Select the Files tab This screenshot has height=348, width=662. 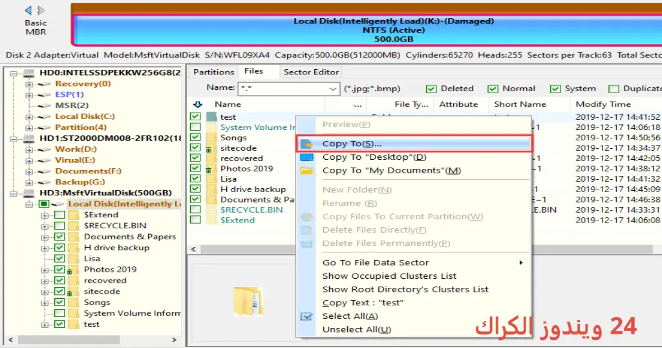[x=253, y=71]
